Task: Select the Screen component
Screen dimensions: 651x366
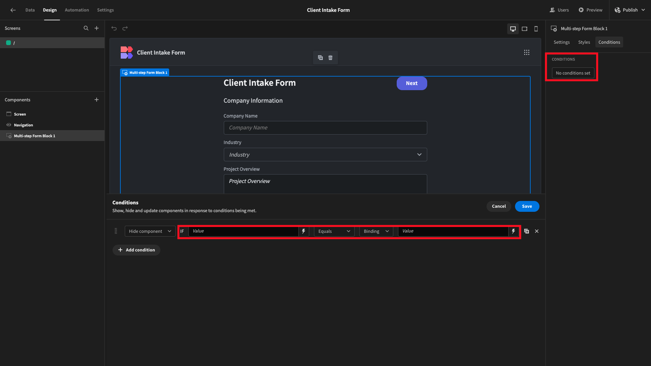Action: coord(52,114)
